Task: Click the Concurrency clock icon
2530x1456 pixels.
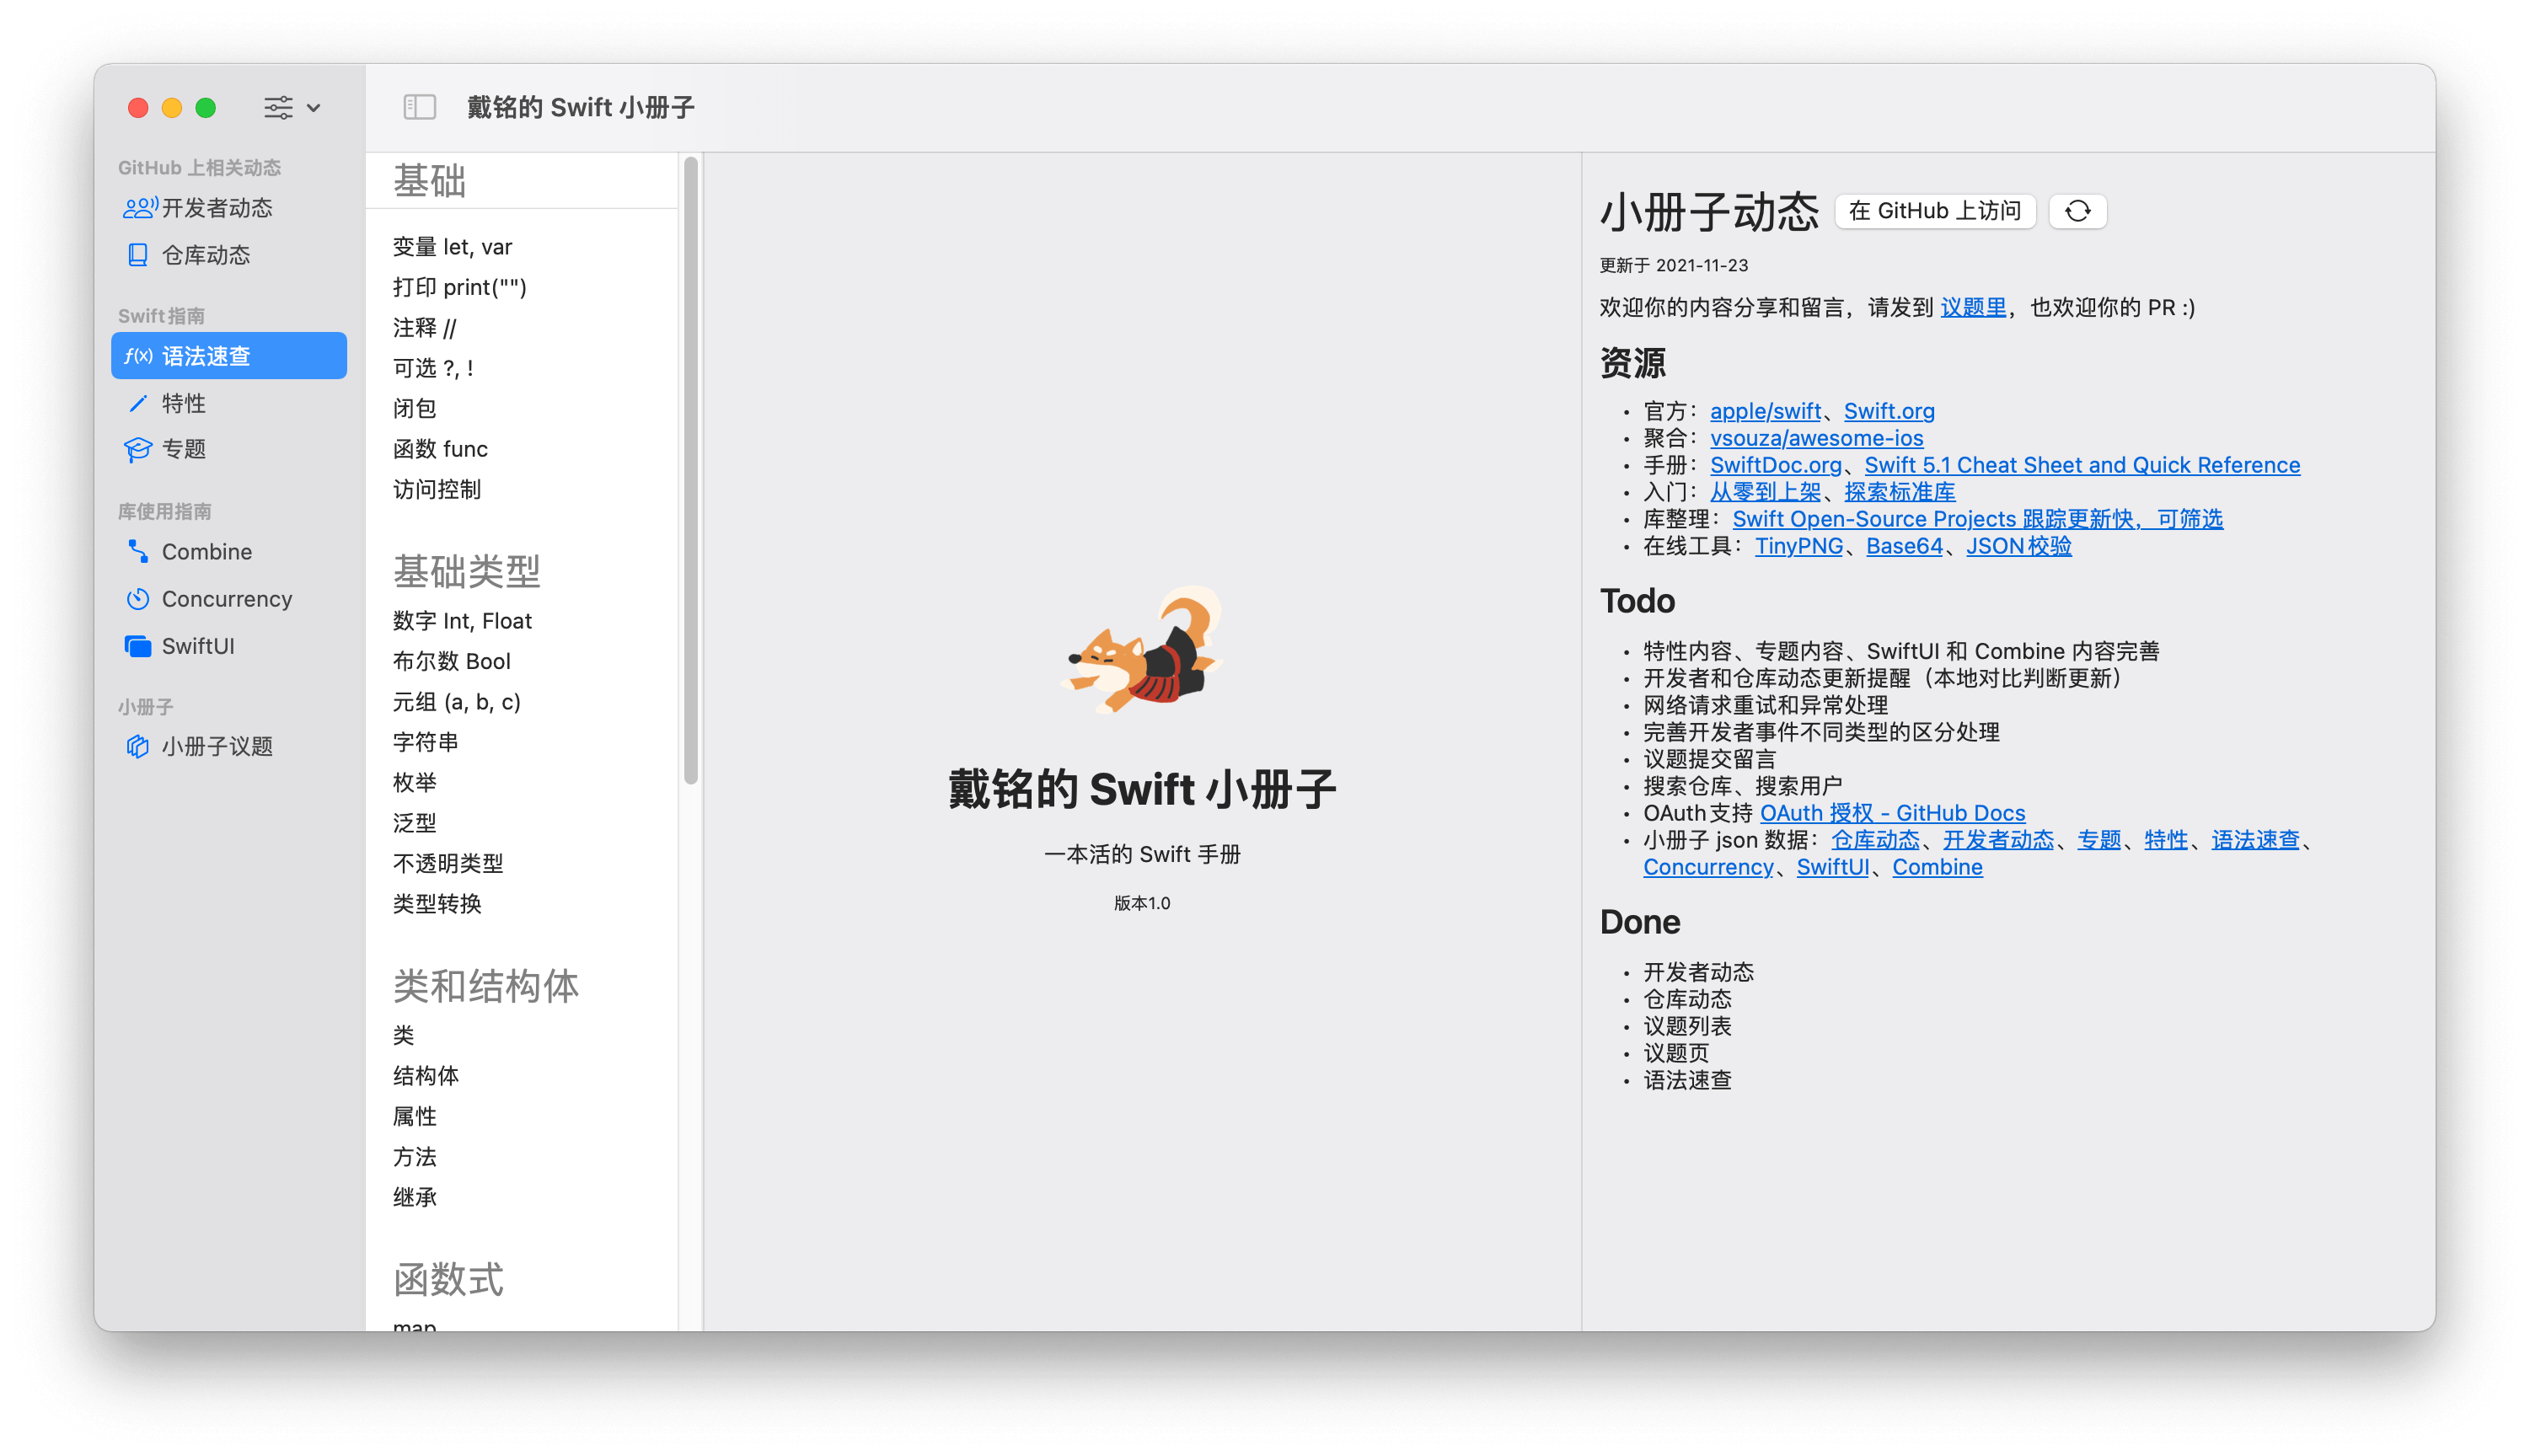Action: (x=138, y=599)
